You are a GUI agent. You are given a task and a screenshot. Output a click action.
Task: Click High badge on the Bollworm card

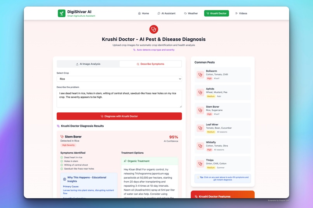[209, 78]
